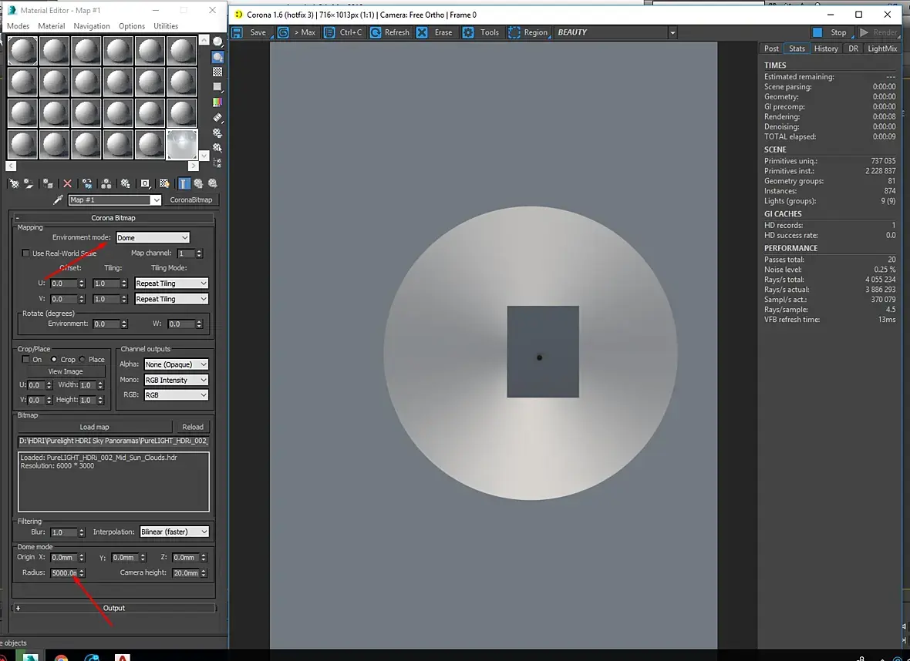Open Tools in Corona frame buffer
This screenshot has width=910, height=661.
click(x=481, y=32)
